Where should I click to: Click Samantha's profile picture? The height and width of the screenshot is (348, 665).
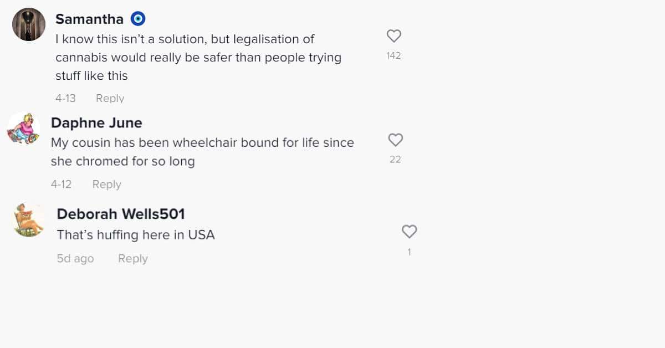tap(28, 24)
